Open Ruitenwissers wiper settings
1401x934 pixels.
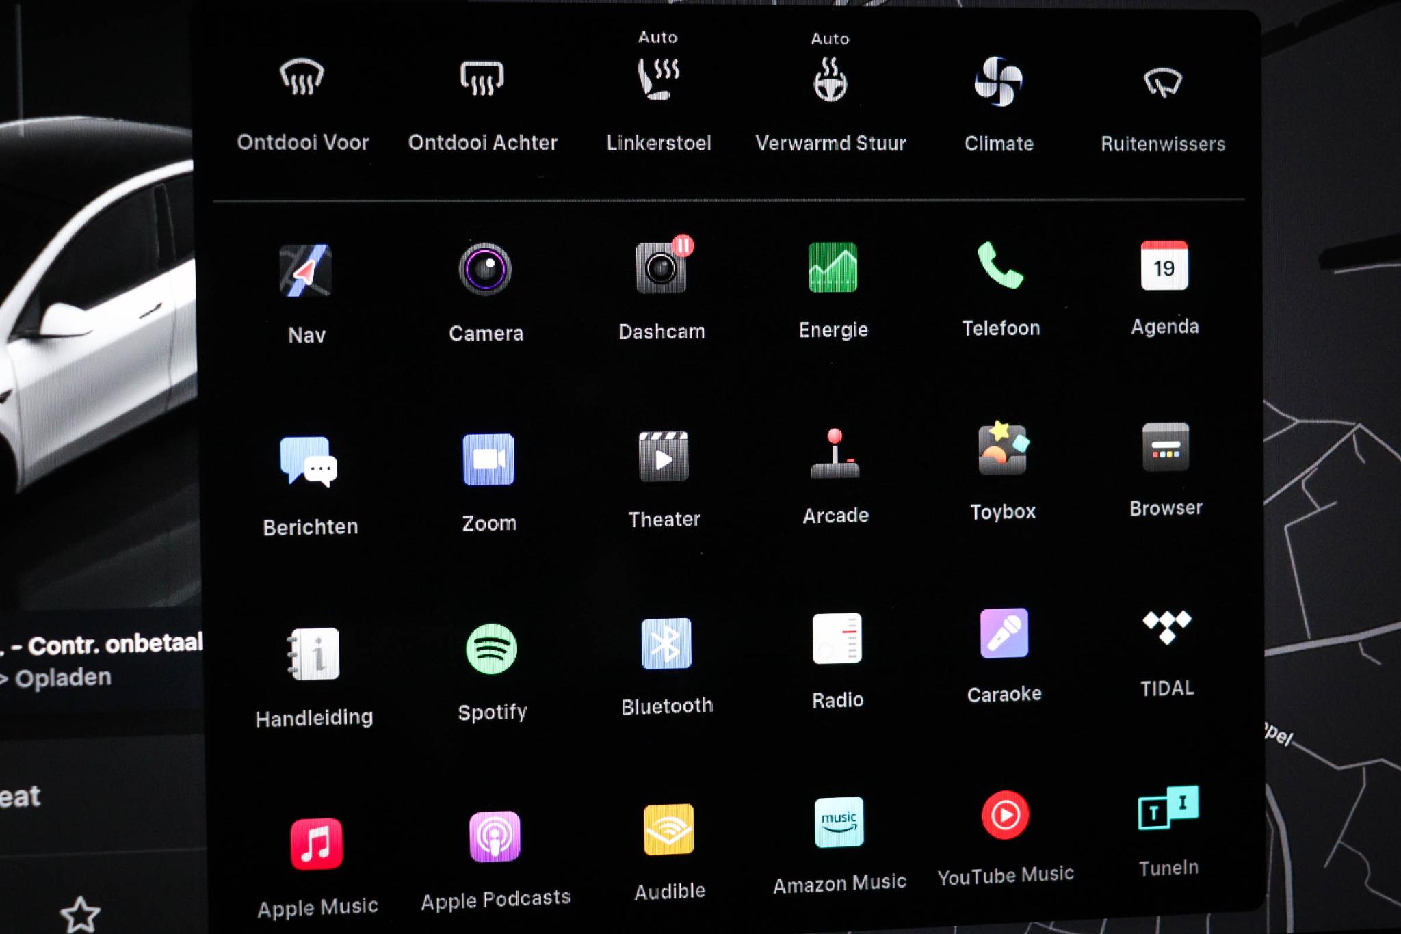[x=1162, y=83]
